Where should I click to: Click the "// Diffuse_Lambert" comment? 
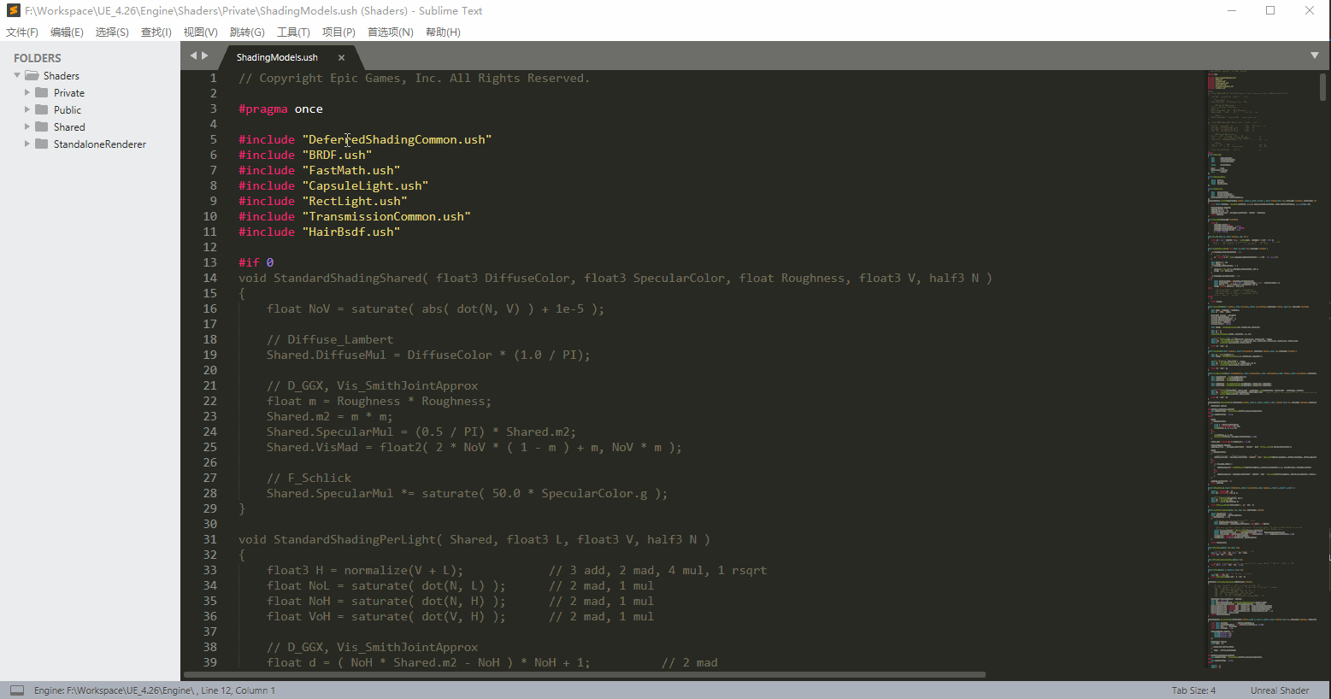tap(330, 339)
